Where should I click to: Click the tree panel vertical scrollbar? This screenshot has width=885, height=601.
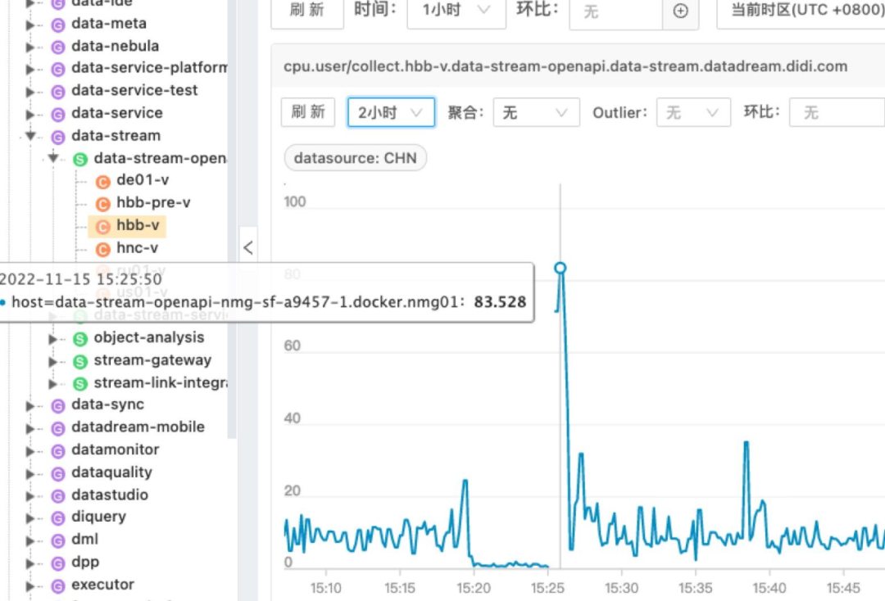click(x=232, y=219)
